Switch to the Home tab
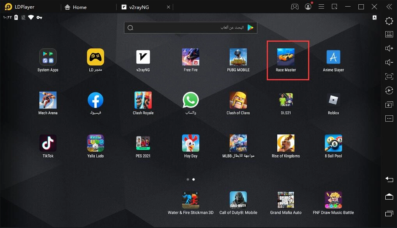This screenshot has height=228, width=397. [x=75, y=7]
